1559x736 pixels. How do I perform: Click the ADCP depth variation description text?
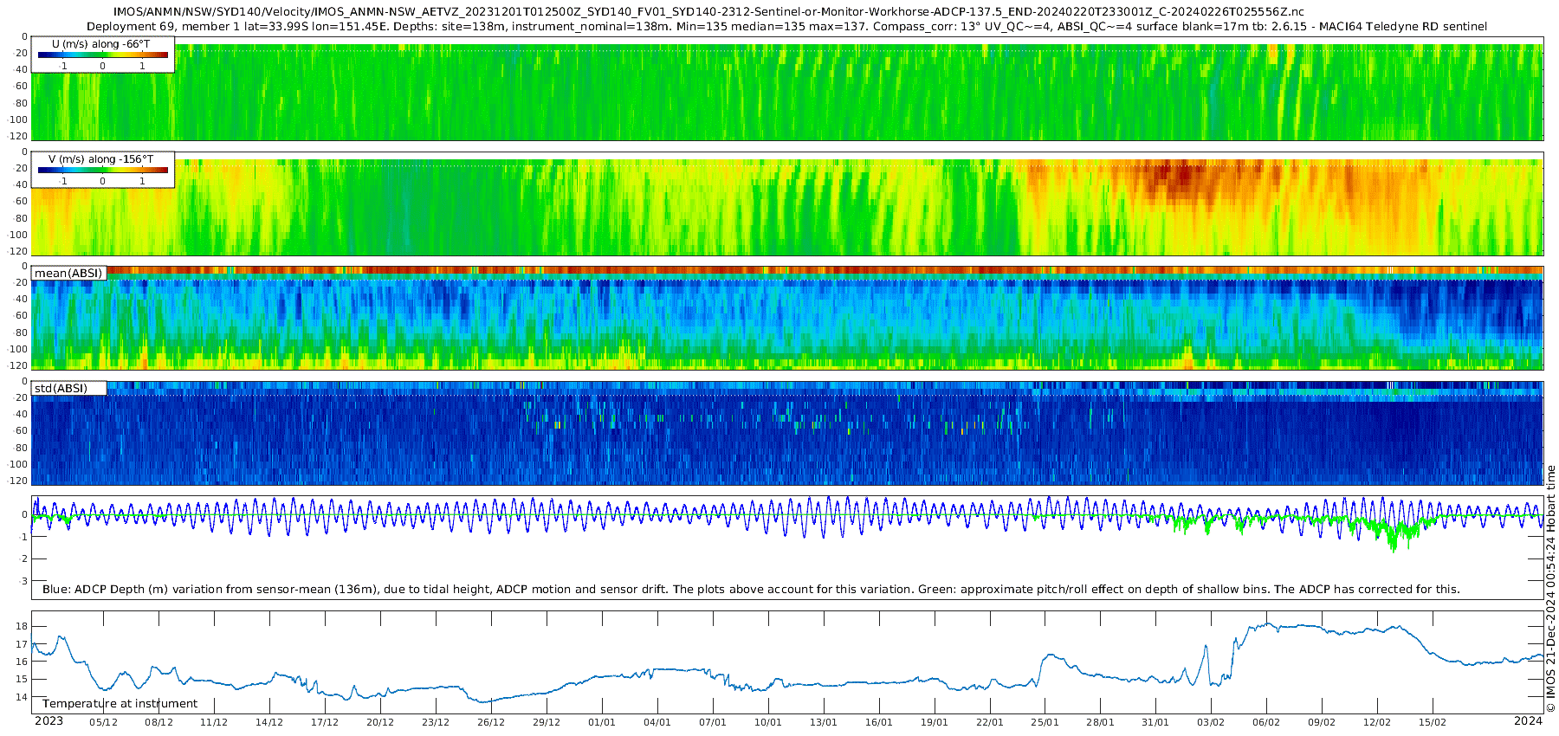(x=750, y=590)
